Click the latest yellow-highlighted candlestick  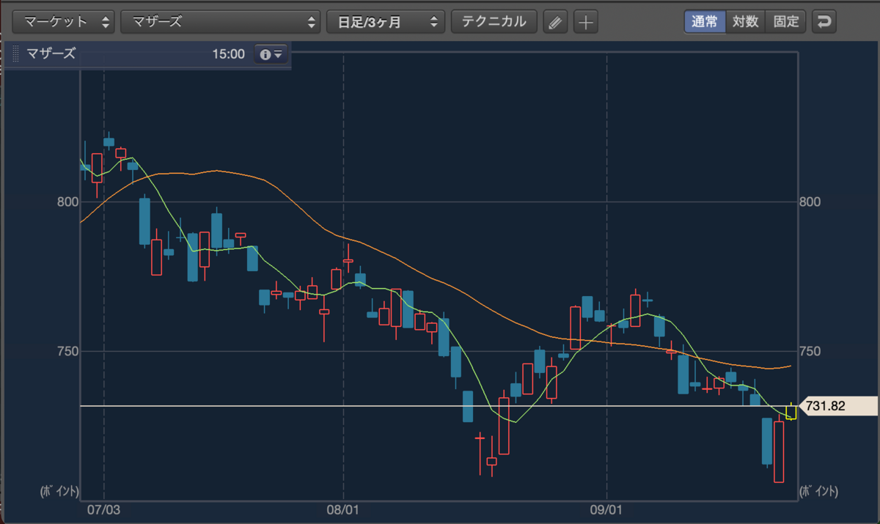click(x=791, y=412)
